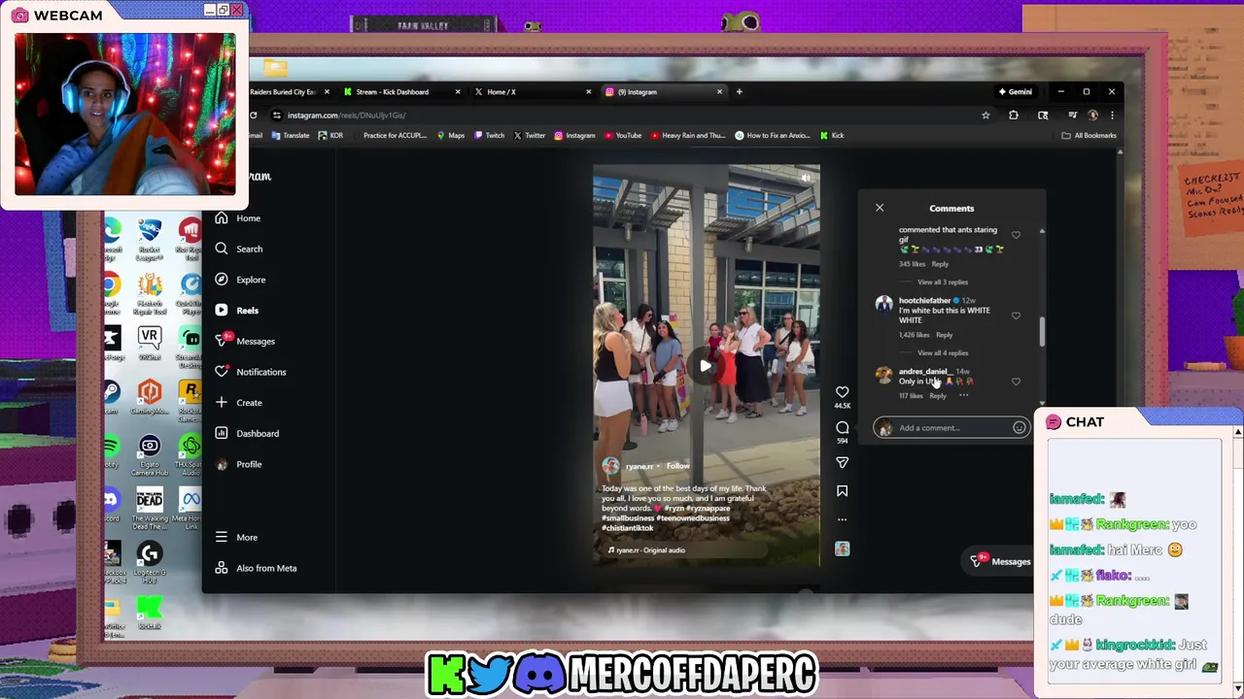Follow ryane.rr
The height and width of the screenshot is (699, 1244).
[x=677, y=466]
